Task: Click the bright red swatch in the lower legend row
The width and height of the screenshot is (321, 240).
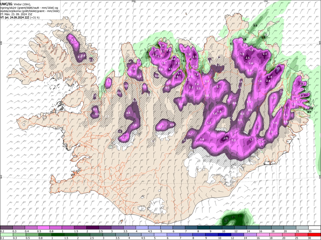Action: coord(314,235)
